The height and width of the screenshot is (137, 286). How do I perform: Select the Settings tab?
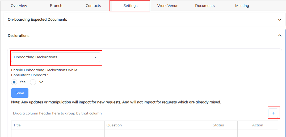(x=130, y=6)
